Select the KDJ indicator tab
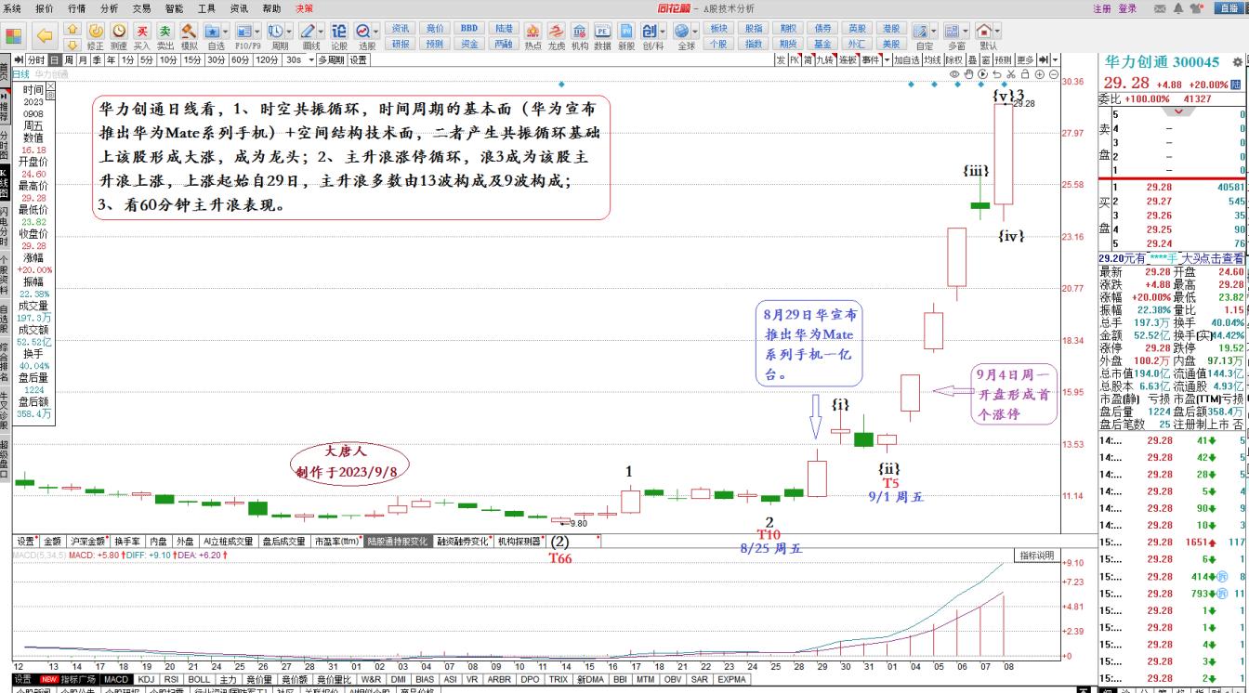 pyautogui.click(x=146, y=679)
